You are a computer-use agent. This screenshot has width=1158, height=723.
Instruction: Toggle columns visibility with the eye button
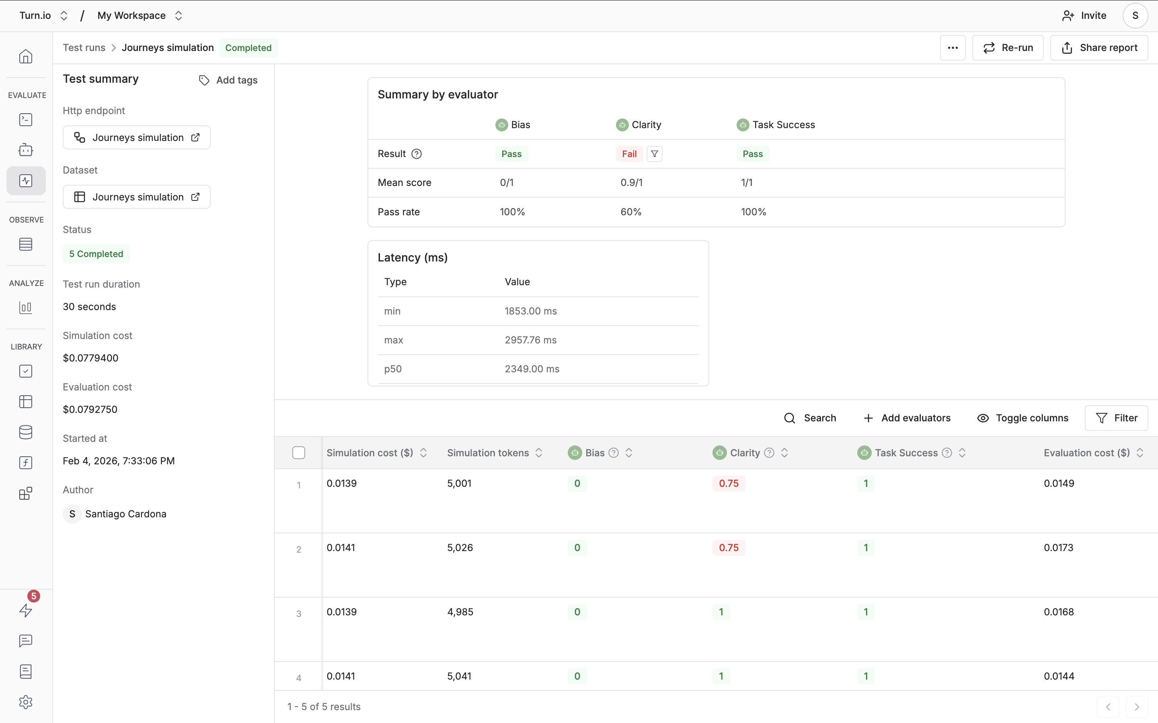[x=1022, y=418]
